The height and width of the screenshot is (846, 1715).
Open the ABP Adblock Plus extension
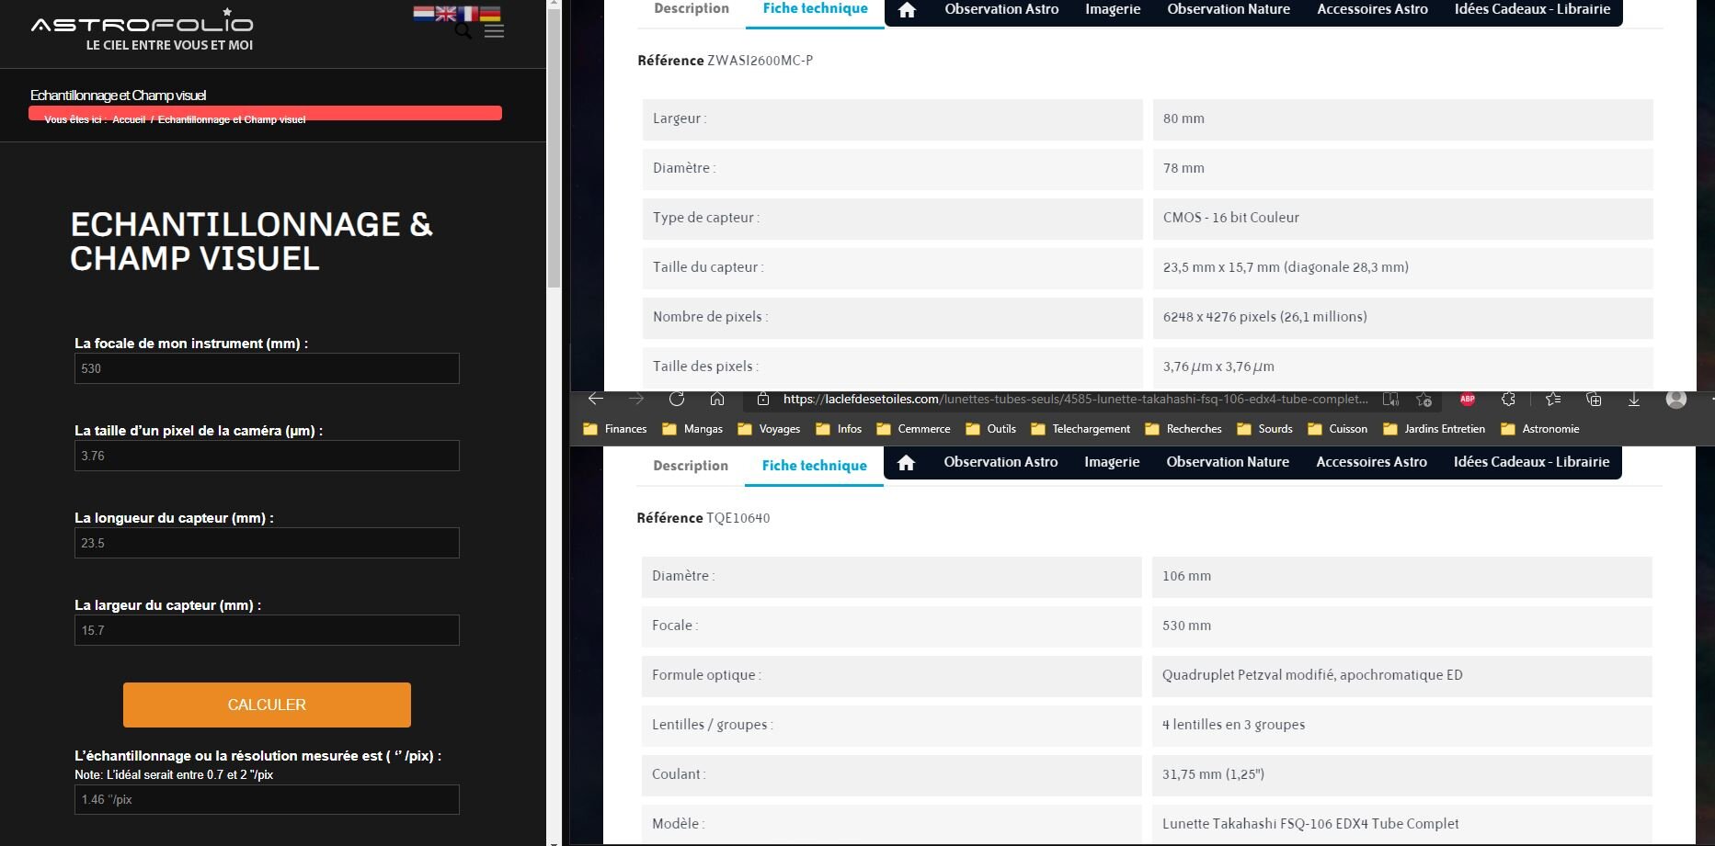[1468, 399]
